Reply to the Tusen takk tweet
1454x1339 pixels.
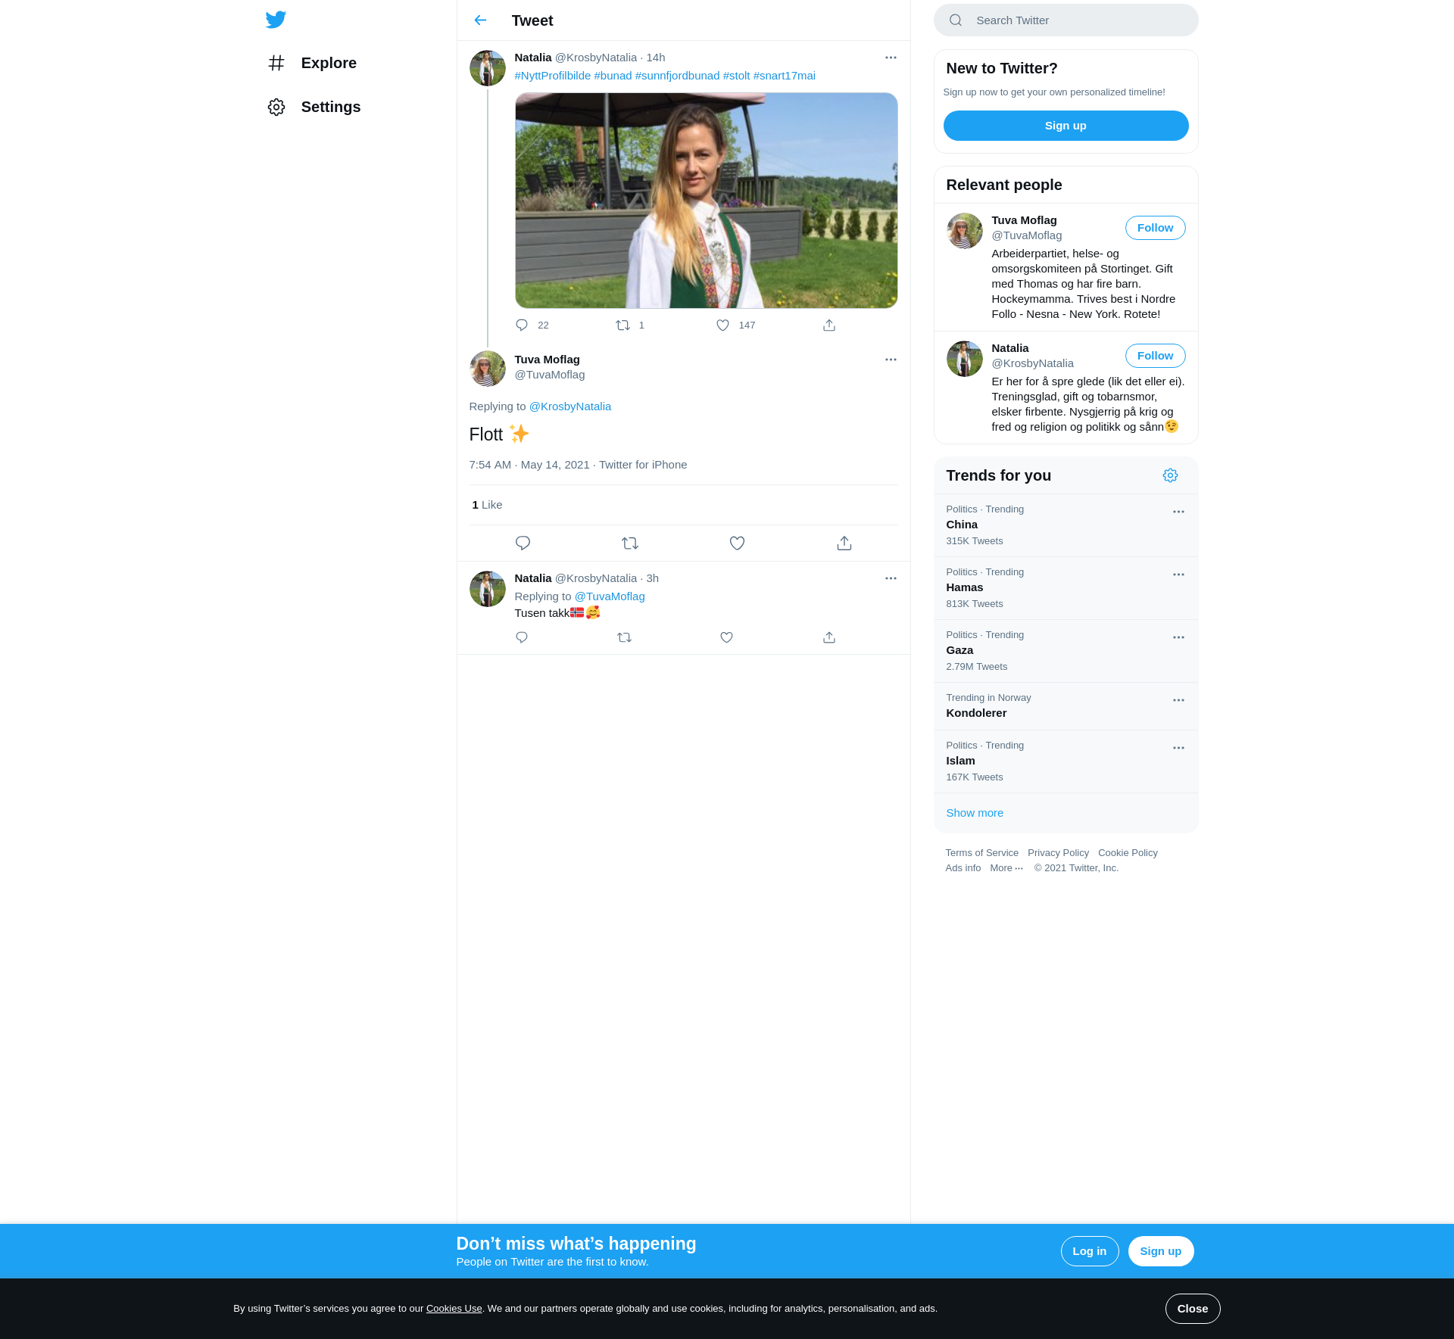coord(522,637)
